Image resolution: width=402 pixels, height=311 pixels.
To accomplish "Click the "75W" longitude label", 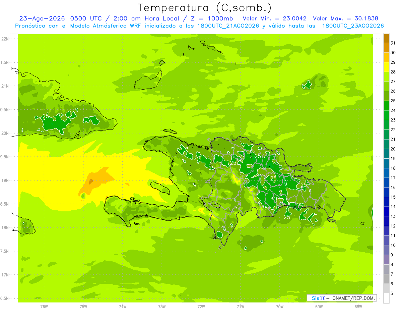I will (83, 306).
